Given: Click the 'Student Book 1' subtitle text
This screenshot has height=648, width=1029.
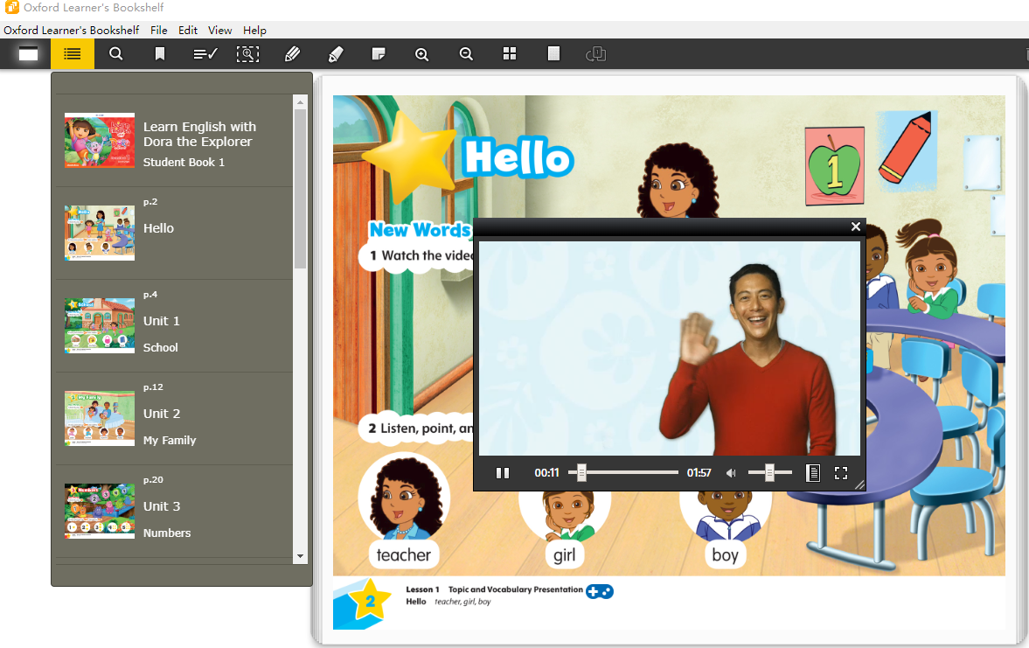Looking at the screenshot, I should click(184, 162).
